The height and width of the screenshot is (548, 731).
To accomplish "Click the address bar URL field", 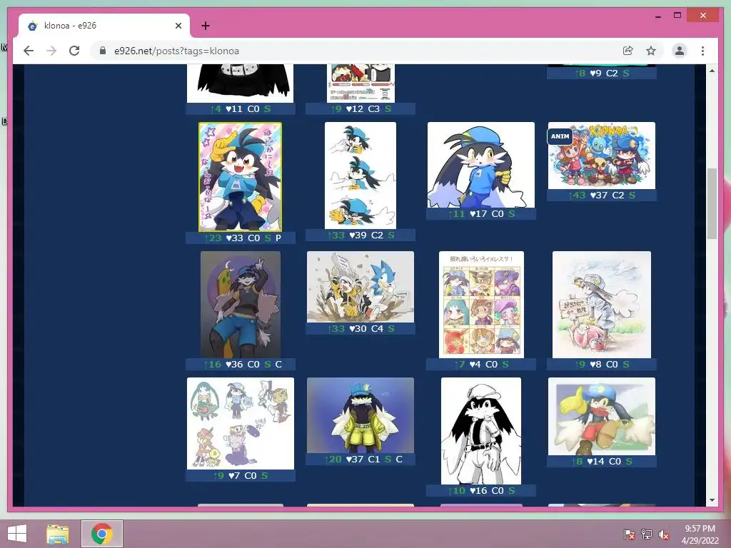I will tap(354, 51).
